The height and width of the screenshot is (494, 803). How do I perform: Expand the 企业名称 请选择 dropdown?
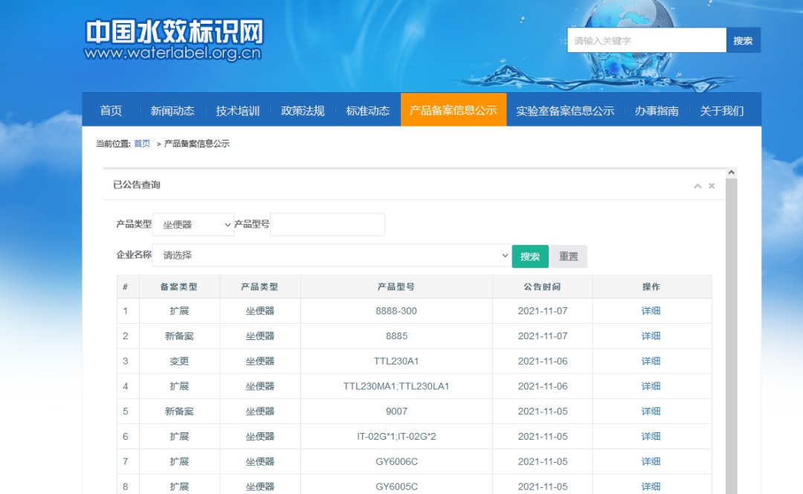coord(331,255)
